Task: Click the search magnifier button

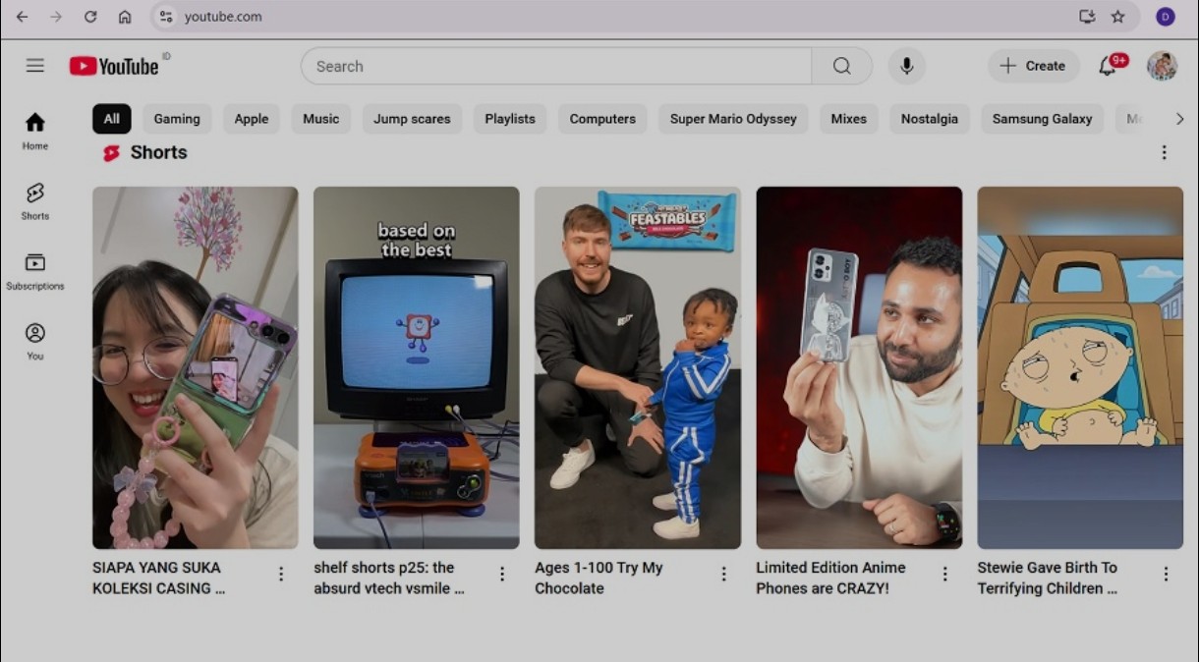Action: click(841, 66)
